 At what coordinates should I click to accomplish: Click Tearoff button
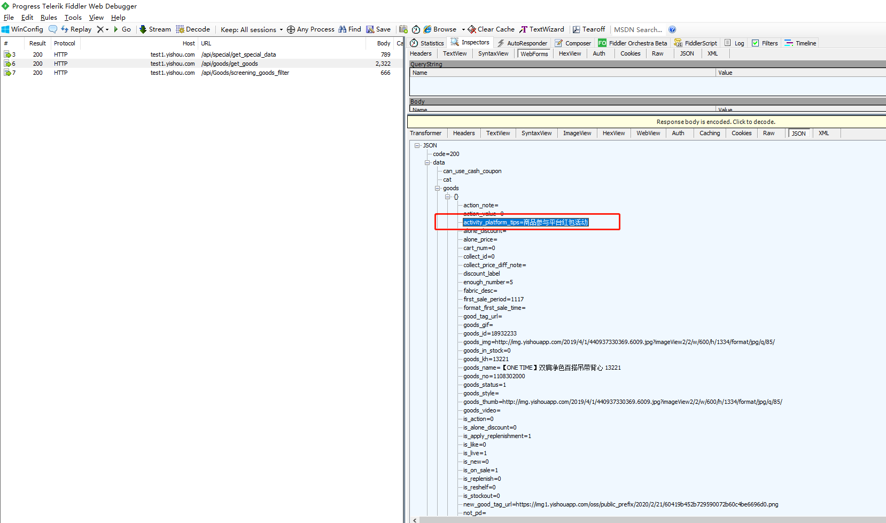[x=589, y=29]
